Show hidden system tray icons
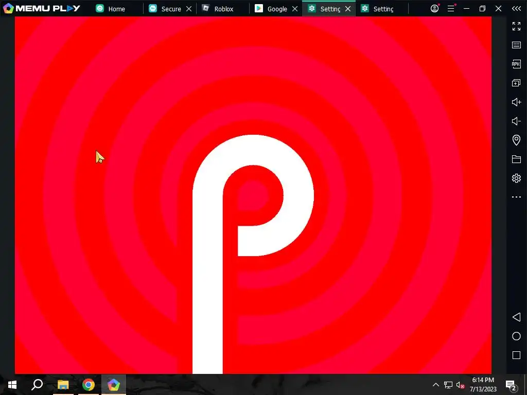The height and width of the screenshot is (395, 527). tap(435, 385)
